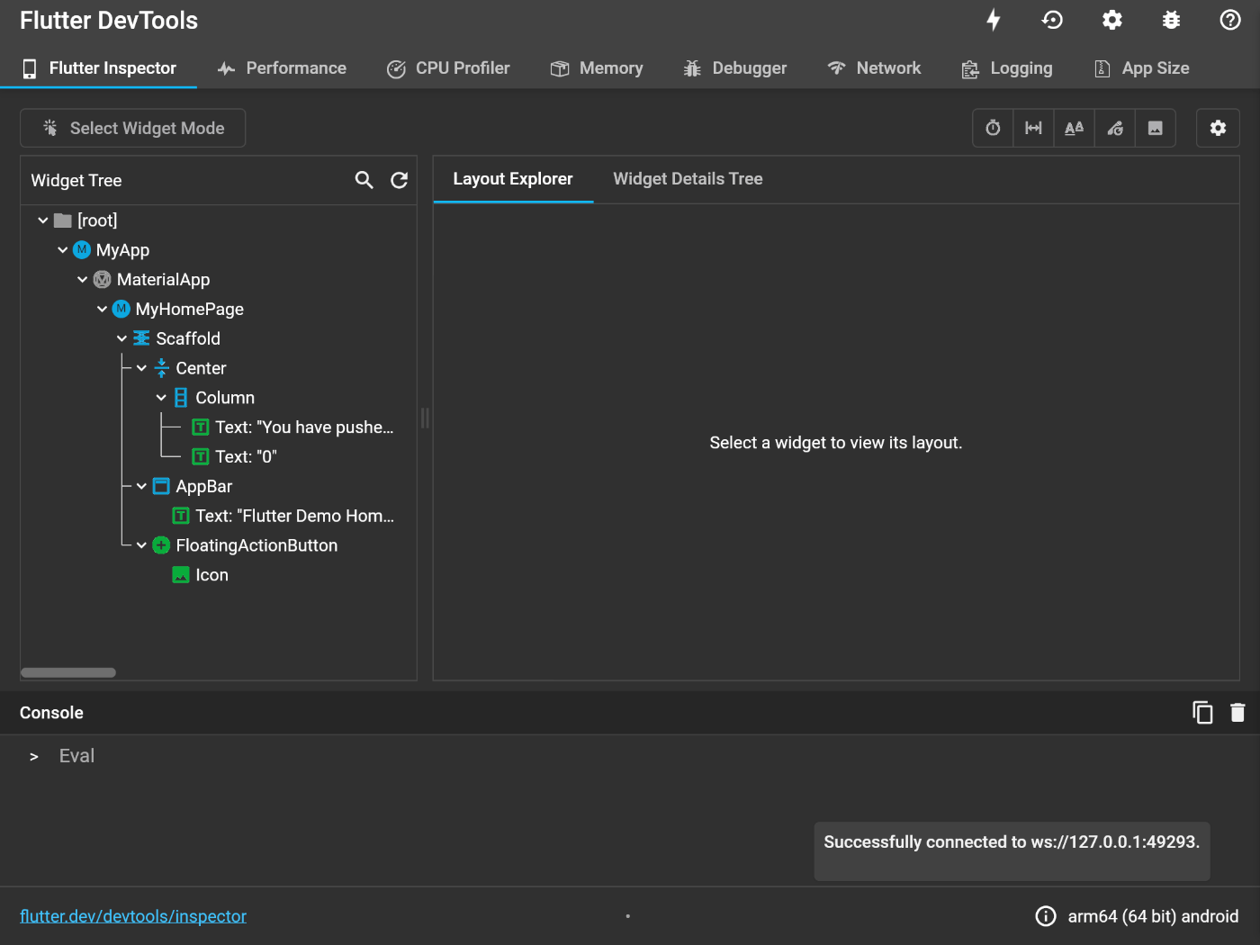Enable Select Widget Mode
This screenshot has height=945, width=1260.
pos(133,128)
